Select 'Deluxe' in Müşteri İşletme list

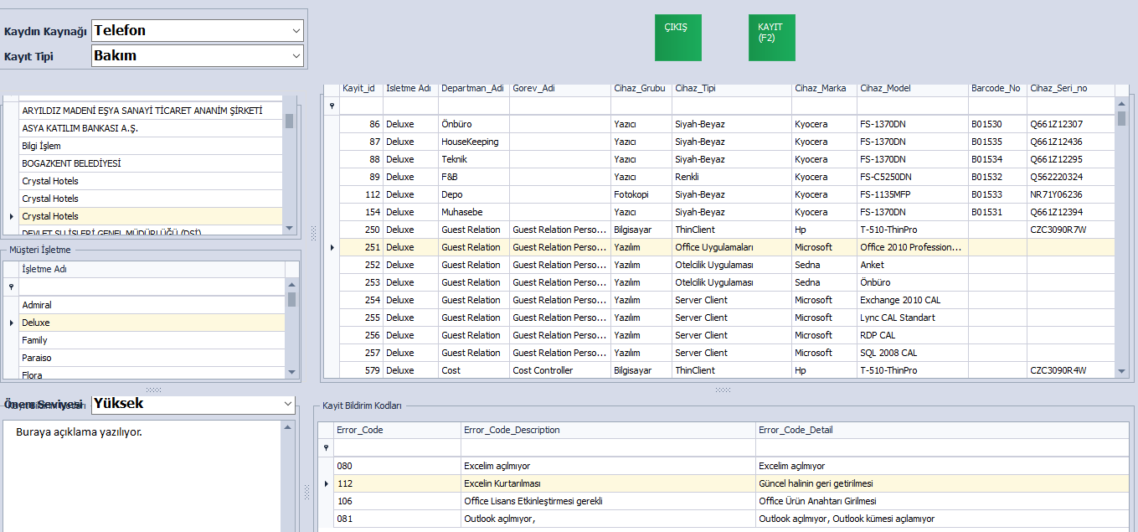[152, 323]
